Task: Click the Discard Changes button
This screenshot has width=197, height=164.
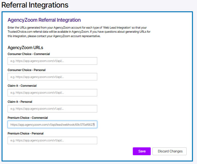Action: [169, 151]
